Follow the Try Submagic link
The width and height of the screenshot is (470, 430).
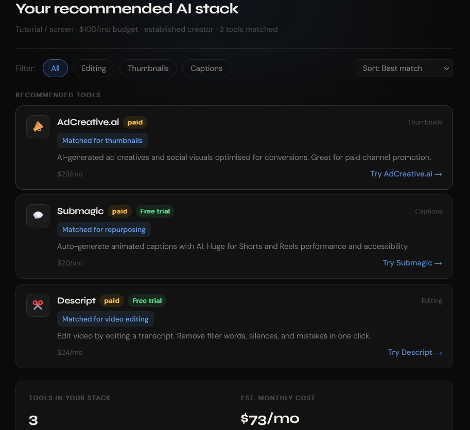click(x=412, y=263)
